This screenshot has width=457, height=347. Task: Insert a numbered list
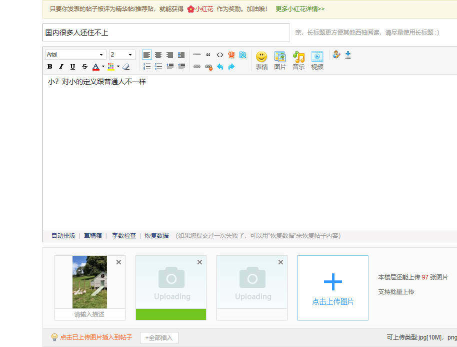[x=147, y=67]
